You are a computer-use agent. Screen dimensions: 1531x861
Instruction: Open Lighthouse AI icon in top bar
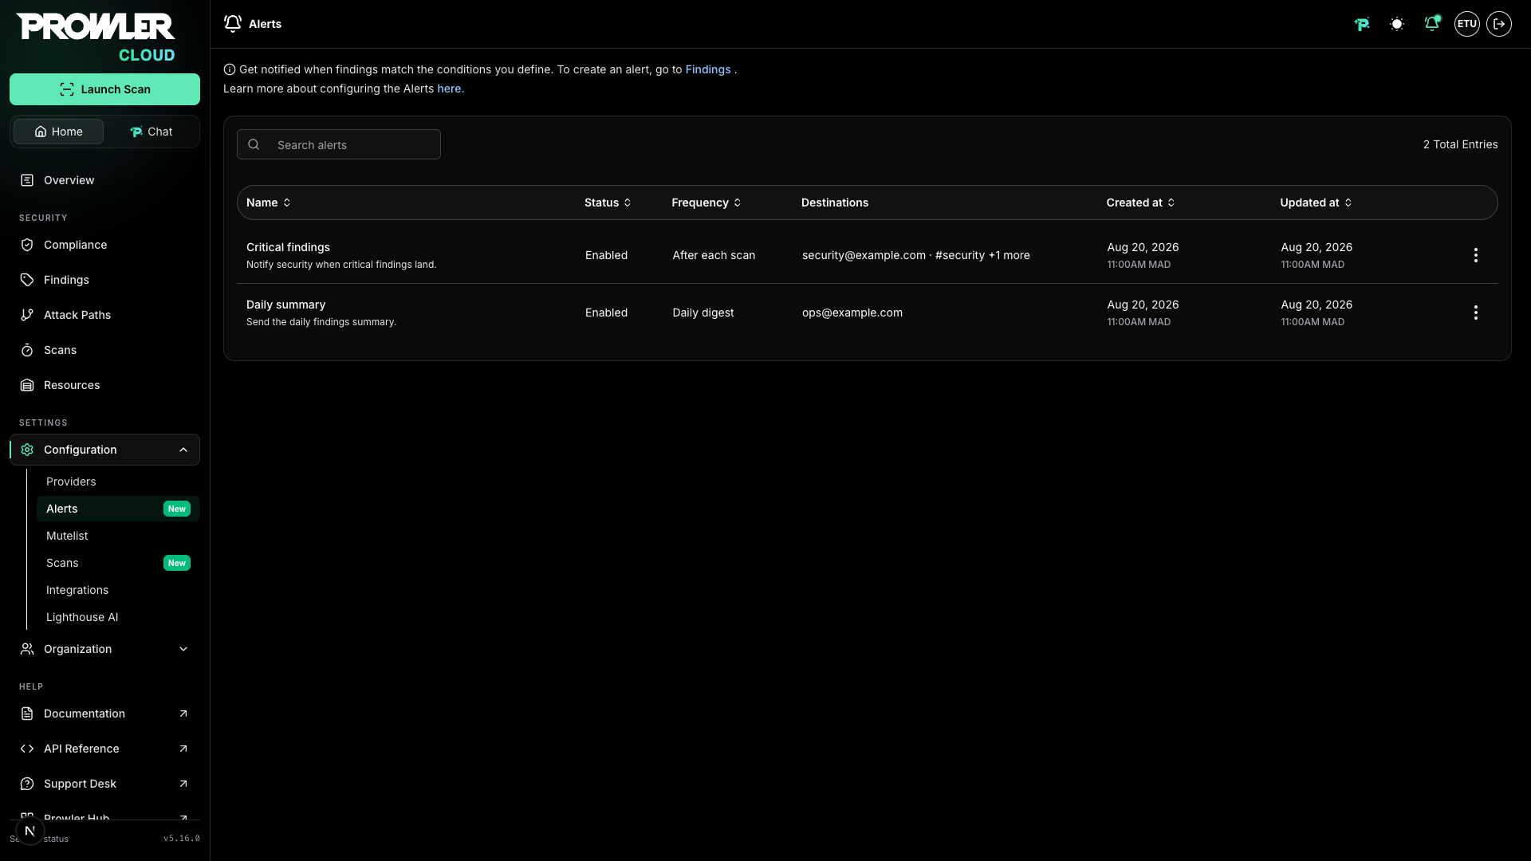1362,24
